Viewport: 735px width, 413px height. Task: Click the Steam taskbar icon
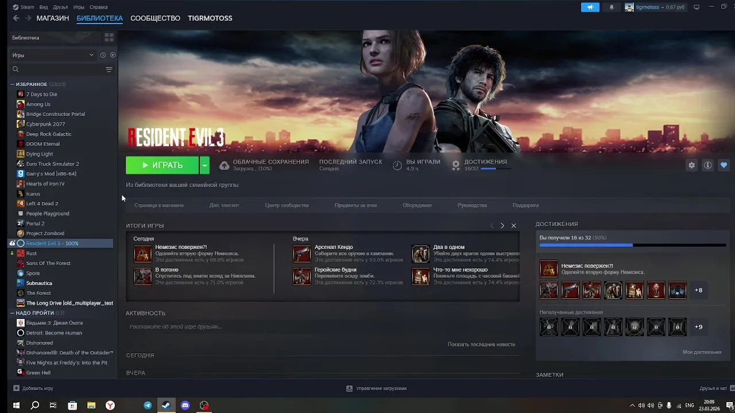(x=166, y=406)
